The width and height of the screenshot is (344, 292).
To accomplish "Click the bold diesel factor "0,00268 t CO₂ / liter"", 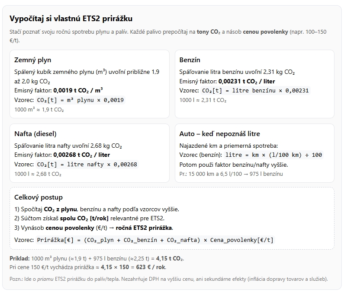I will [81, 155].
